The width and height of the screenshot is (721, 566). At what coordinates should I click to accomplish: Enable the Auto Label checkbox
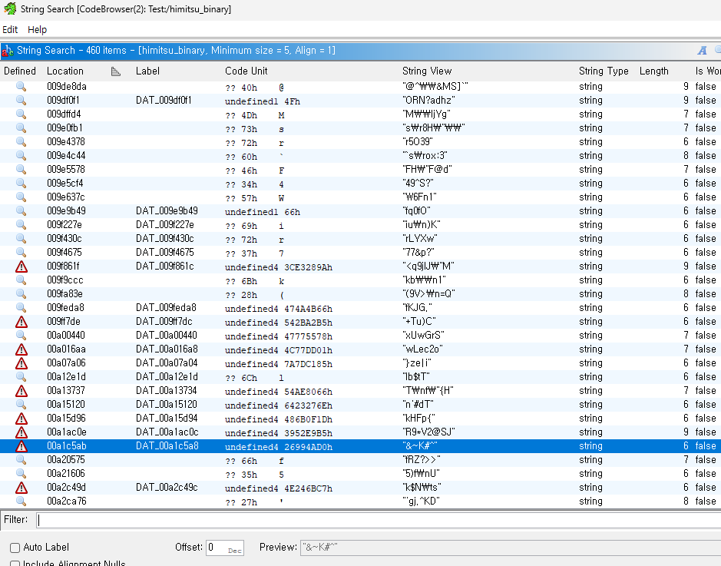15,548
